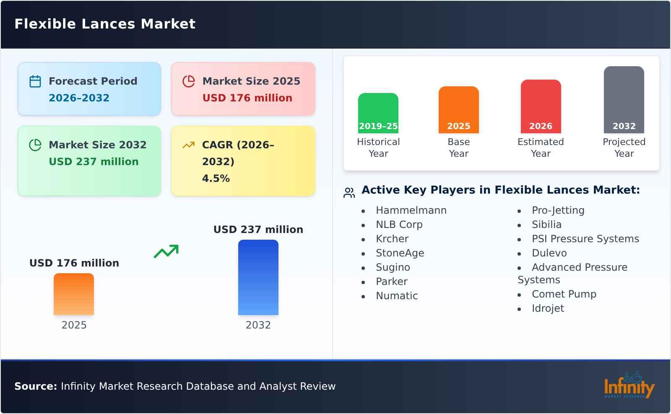This screenshot has height=414, width=671.
Task: Click the pie chart icon on Market Size 2032 card
Action: tap(35, 145)
